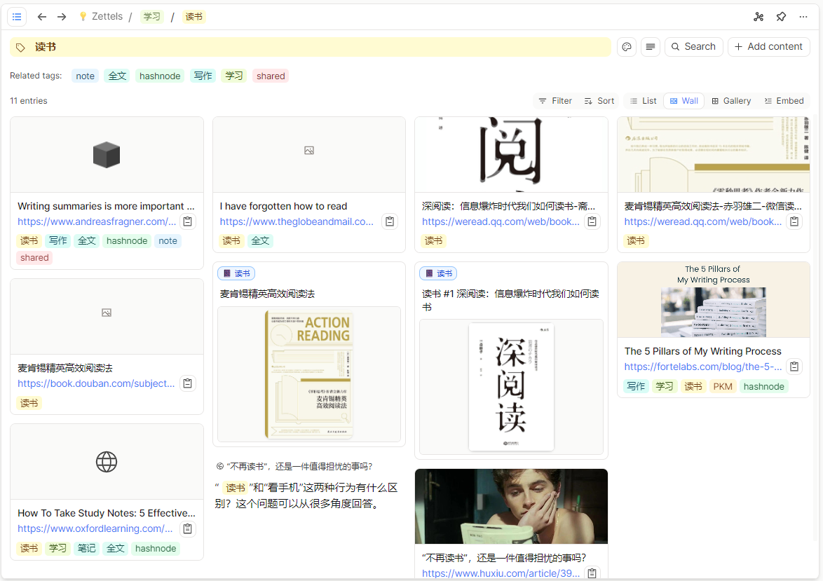
Task: Click the text lines icon beside Search
Action: [x=651, y=47]
